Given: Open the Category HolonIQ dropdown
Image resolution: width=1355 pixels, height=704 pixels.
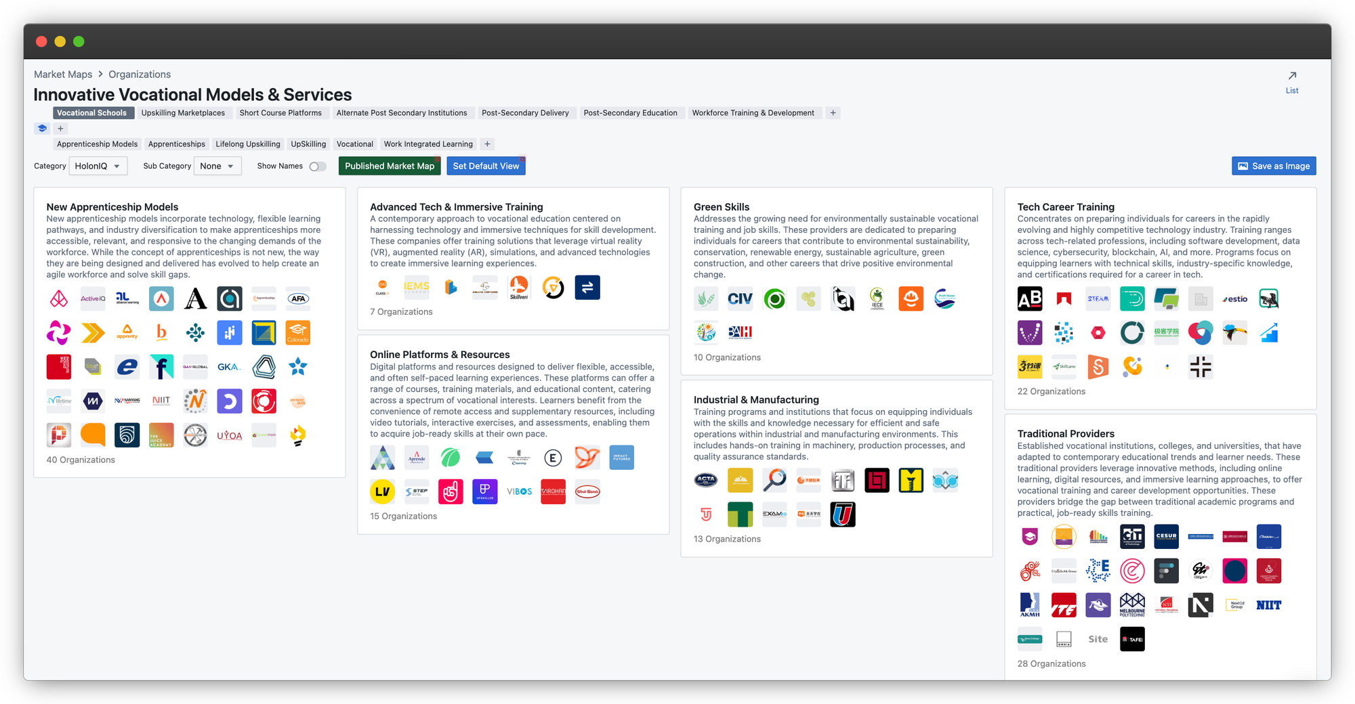Looking at the screenshot, I should pyautogui.click(x=98, y=166).
